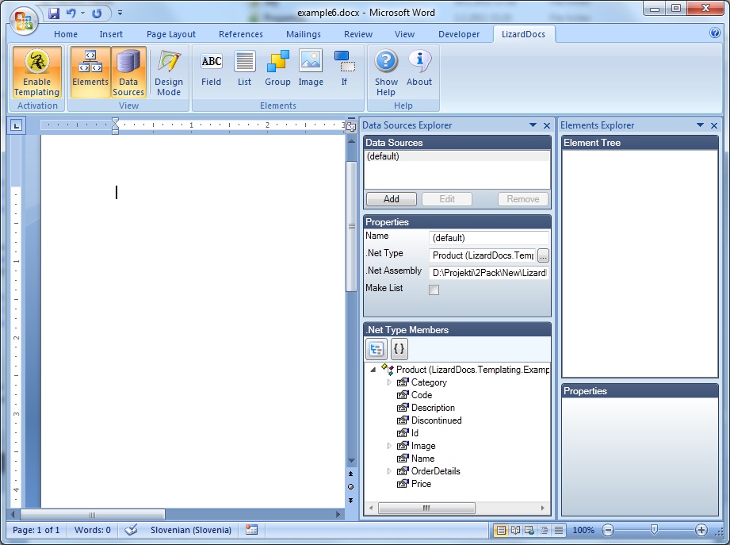Insert an Image element
730x545 pixels.
(311, 69)
